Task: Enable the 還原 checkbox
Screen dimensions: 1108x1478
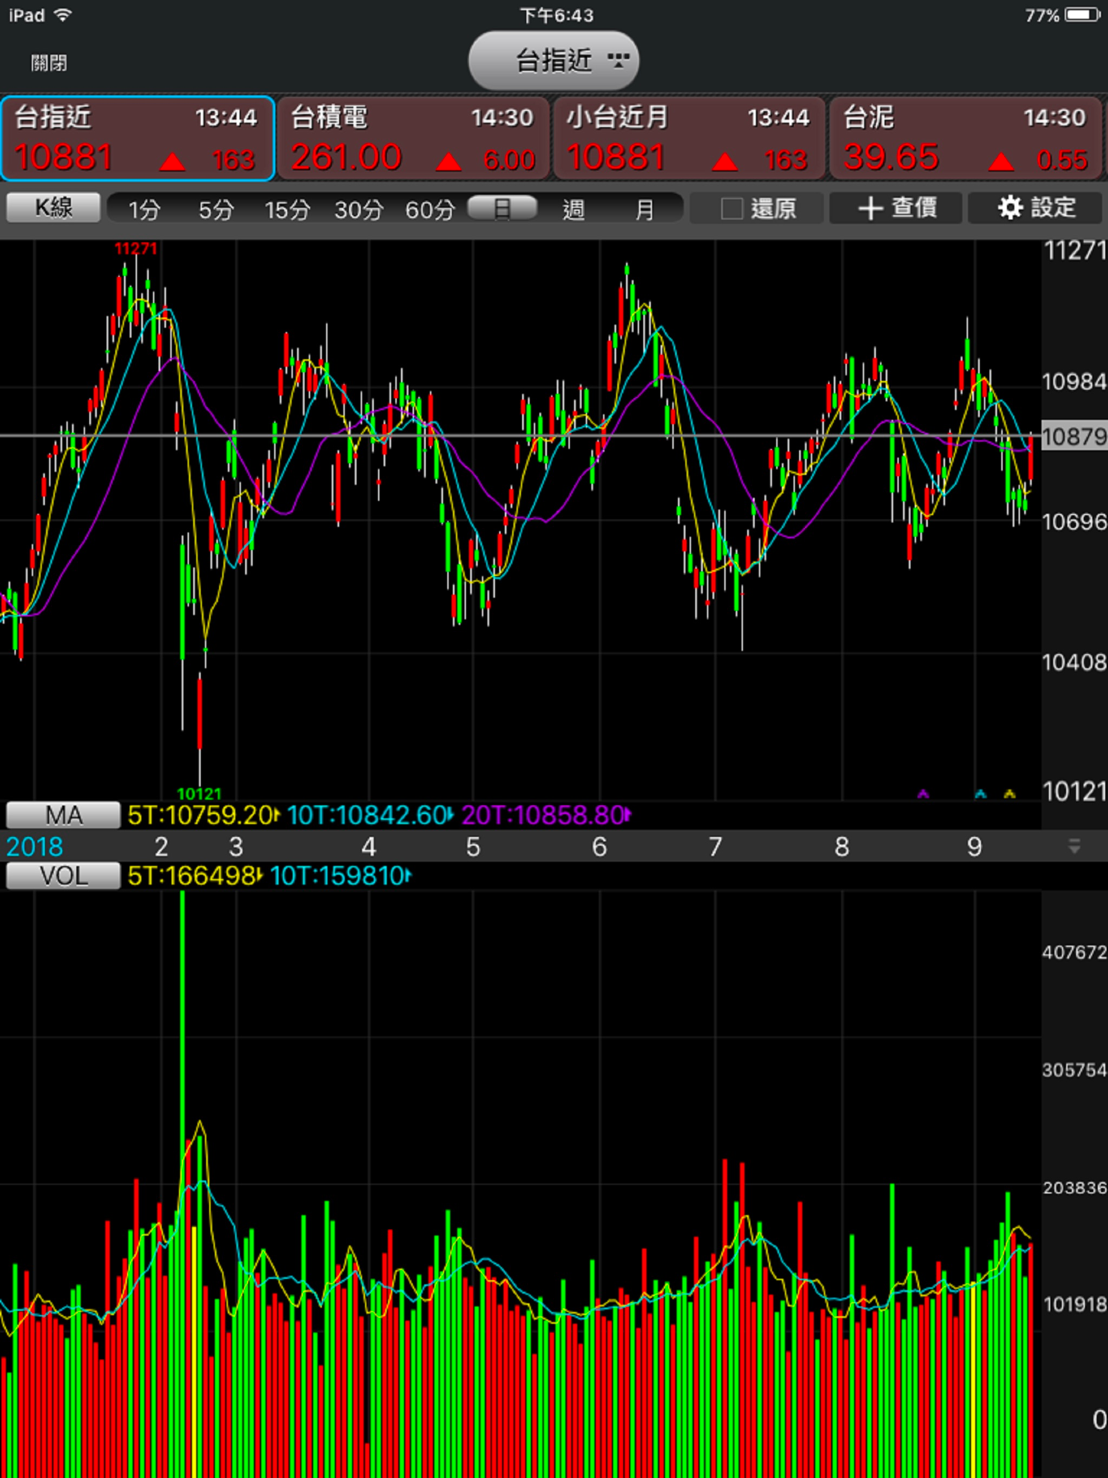Action: [732, 208]
